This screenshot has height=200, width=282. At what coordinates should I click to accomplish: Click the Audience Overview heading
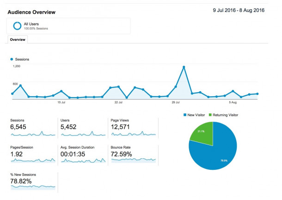(x=31, y=12)
